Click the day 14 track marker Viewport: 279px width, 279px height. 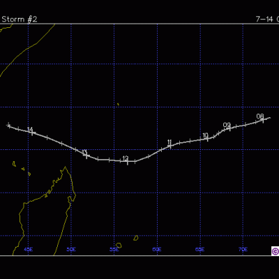[32, 133]
